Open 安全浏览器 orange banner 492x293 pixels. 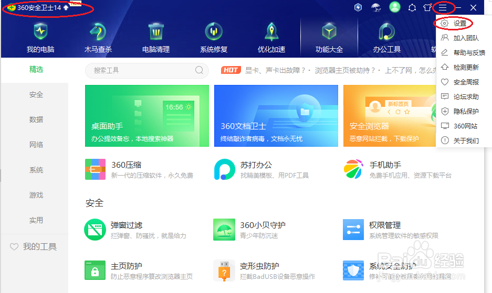[x=390, y=116]
